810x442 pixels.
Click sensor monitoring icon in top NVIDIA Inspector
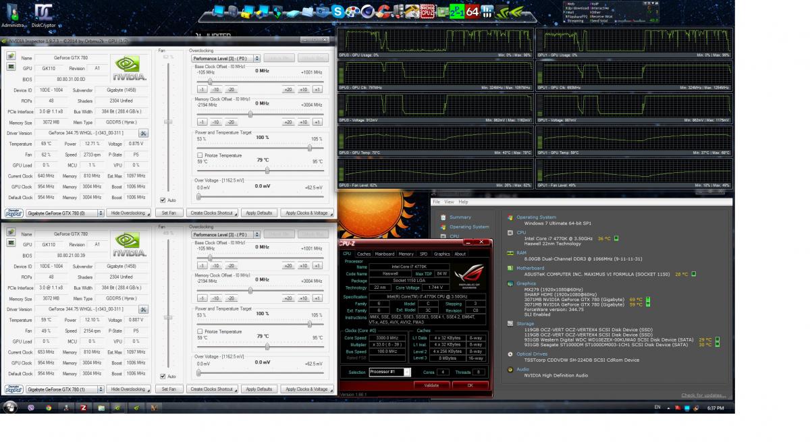click(11, 67)
